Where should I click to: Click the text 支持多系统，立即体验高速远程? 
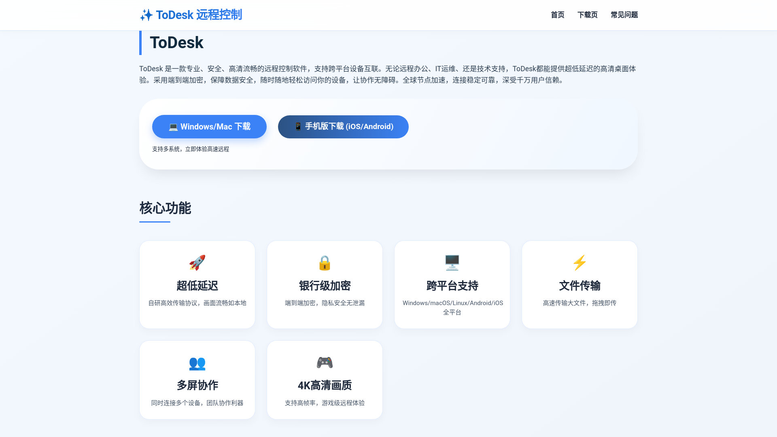tap(191, 149)
